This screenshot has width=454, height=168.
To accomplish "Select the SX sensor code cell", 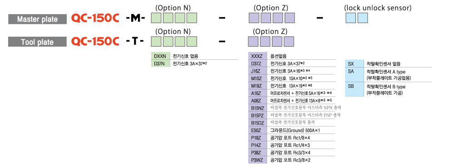I will tap(355, 63).
